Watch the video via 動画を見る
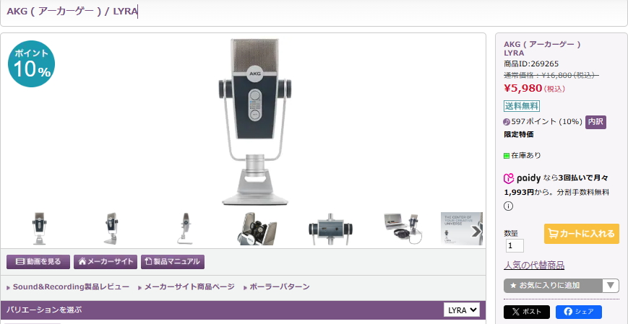 tap(38, 262)
